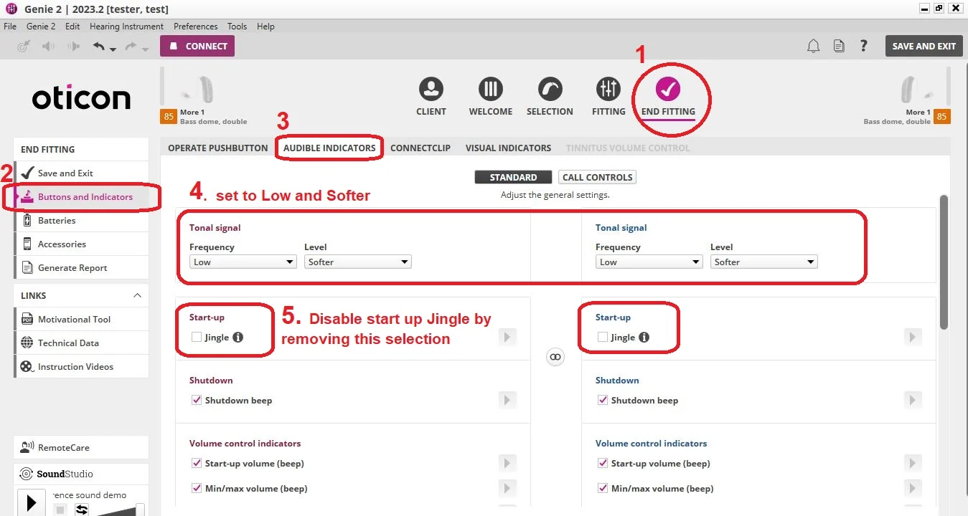Open the right-side Level dropdown

(764, 262)
